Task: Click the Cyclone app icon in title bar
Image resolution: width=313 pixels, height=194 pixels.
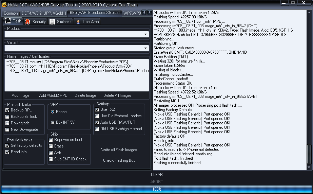Action: point(4,4)
